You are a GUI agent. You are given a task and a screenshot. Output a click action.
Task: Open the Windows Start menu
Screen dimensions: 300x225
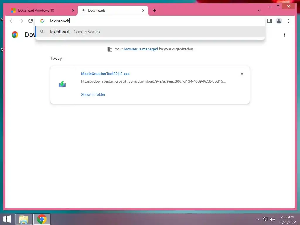(7, 219)
